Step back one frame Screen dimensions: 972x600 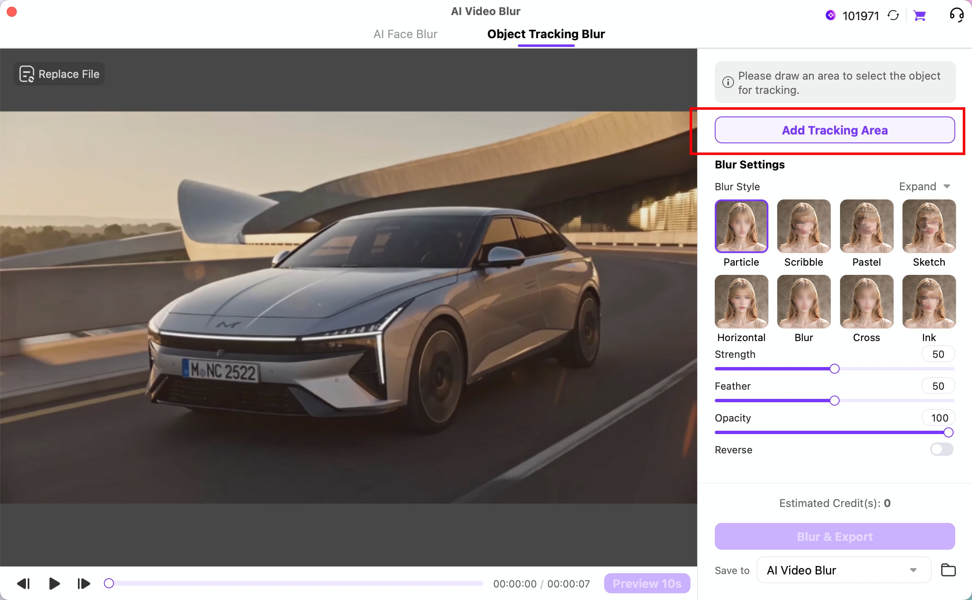click(x=23, y=583)
